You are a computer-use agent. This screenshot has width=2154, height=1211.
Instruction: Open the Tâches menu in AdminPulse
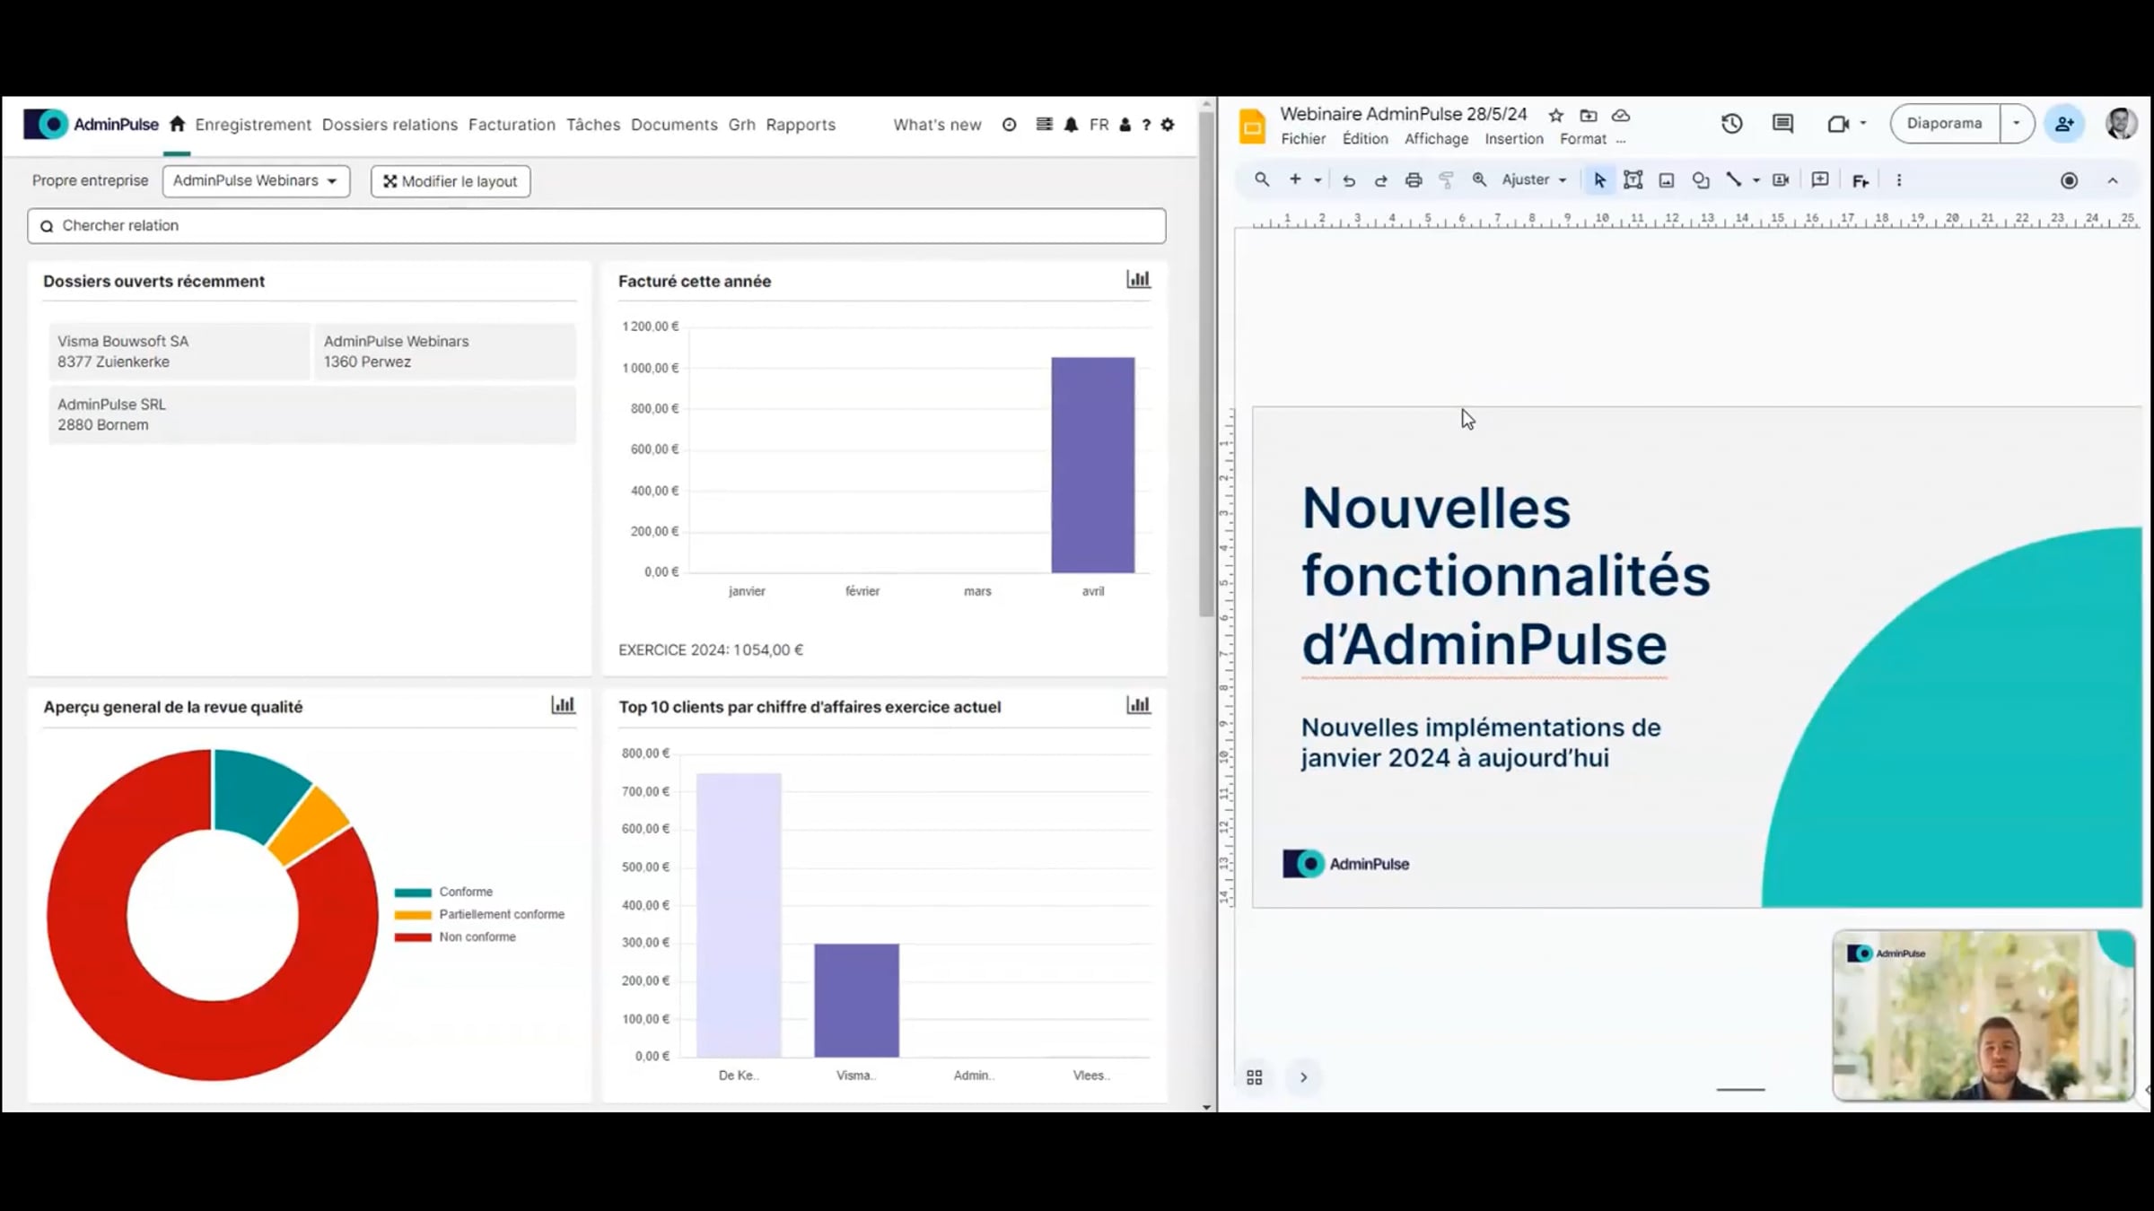pos(592,125)
